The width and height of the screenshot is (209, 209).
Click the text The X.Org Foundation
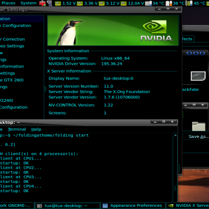tap(127, 92)
